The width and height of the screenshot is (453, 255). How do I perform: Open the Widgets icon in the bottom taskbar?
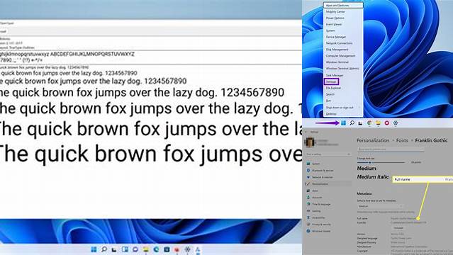point(125,249)
